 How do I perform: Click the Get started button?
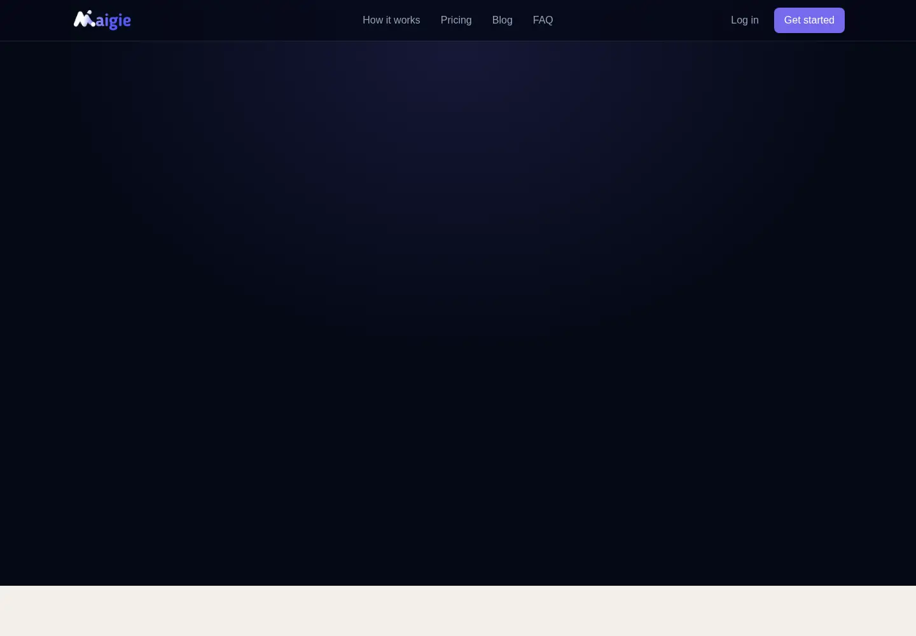tap(809, 20)
